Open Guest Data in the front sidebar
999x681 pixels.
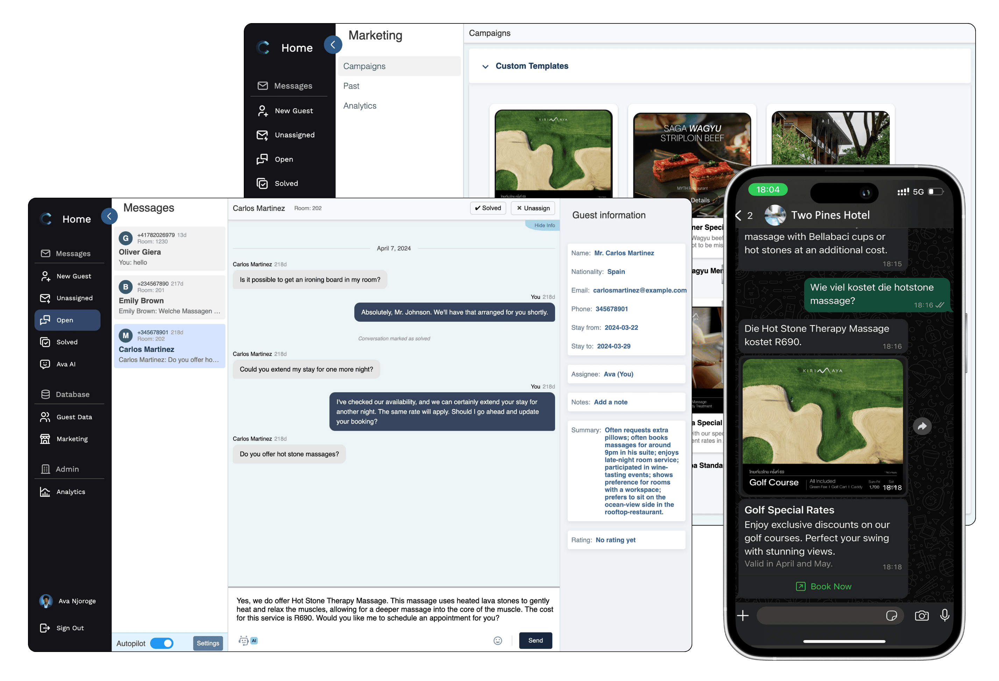68,417
